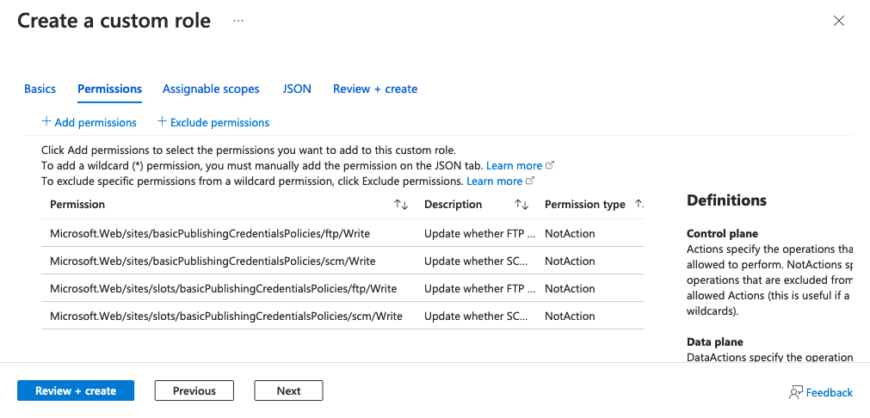Open the ellipsis menu beside the title

click(x=238, y=21)
